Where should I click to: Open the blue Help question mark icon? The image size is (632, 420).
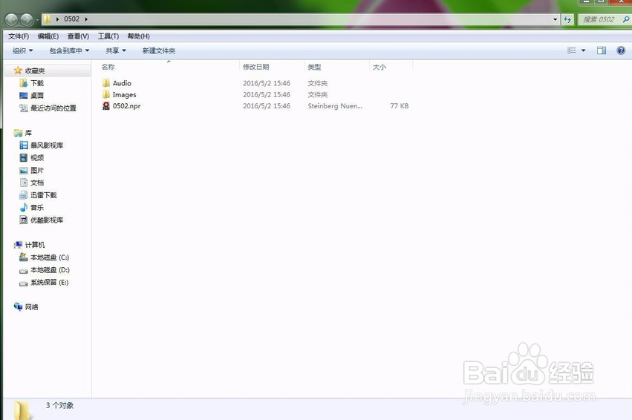[621, 50]
